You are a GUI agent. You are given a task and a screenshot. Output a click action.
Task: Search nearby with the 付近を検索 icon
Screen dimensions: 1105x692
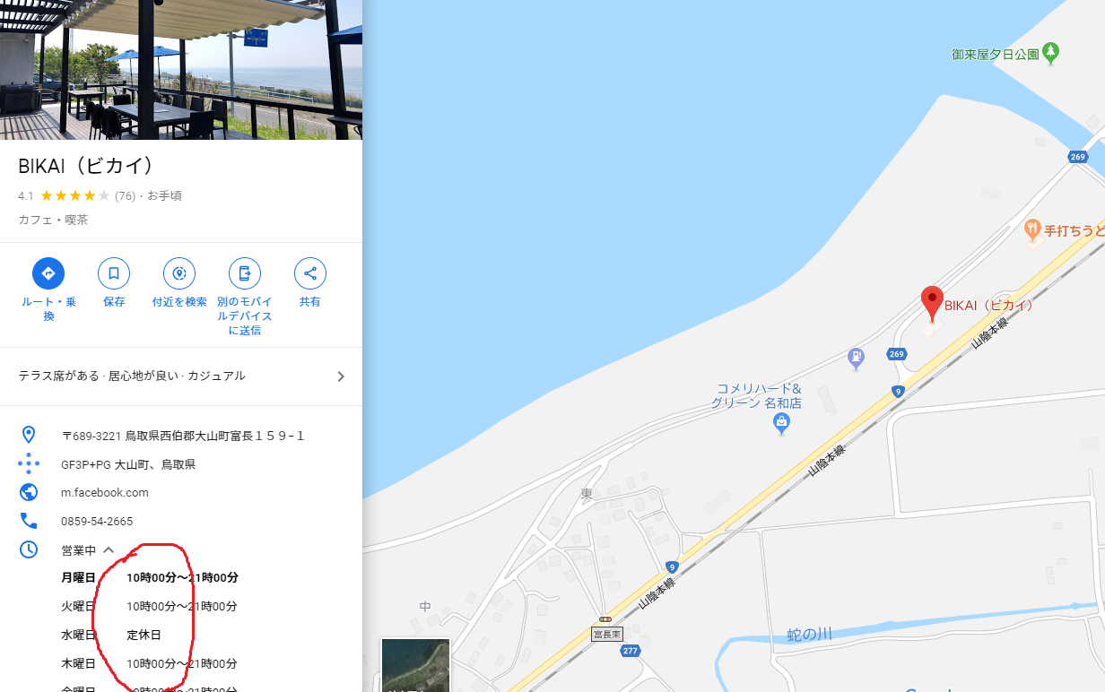(179, 272)
